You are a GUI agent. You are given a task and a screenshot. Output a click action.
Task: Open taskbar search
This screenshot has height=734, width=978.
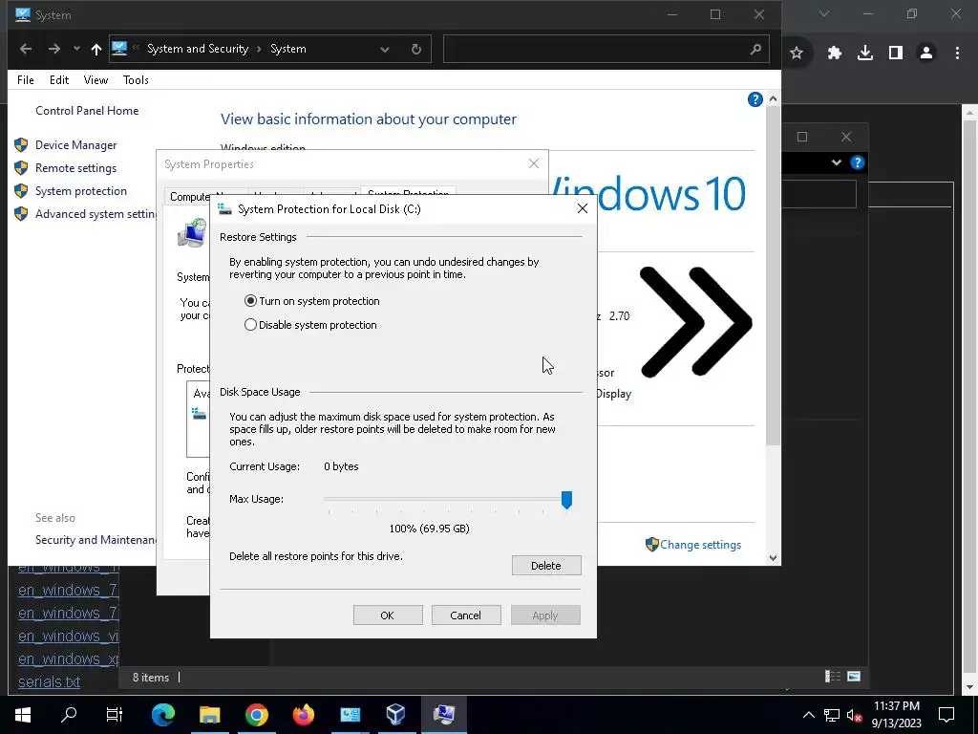(69, 714)
